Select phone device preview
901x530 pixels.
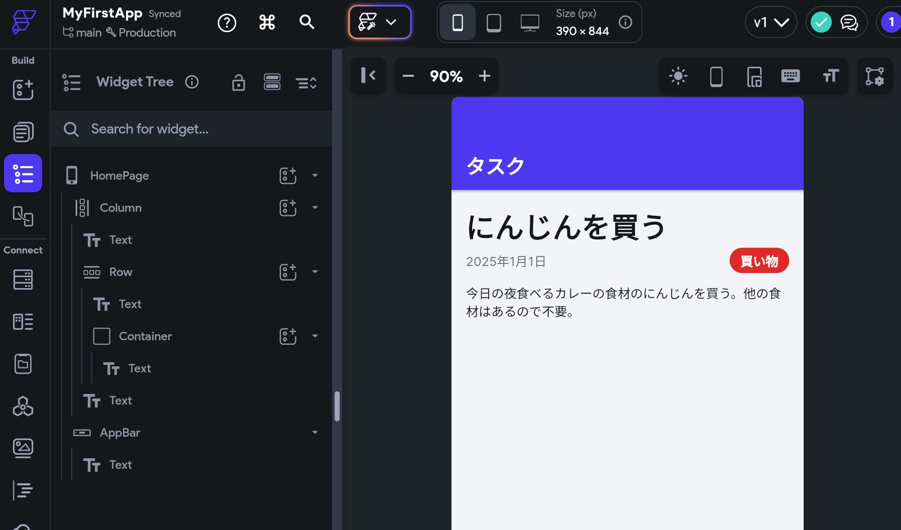(458, 22)
